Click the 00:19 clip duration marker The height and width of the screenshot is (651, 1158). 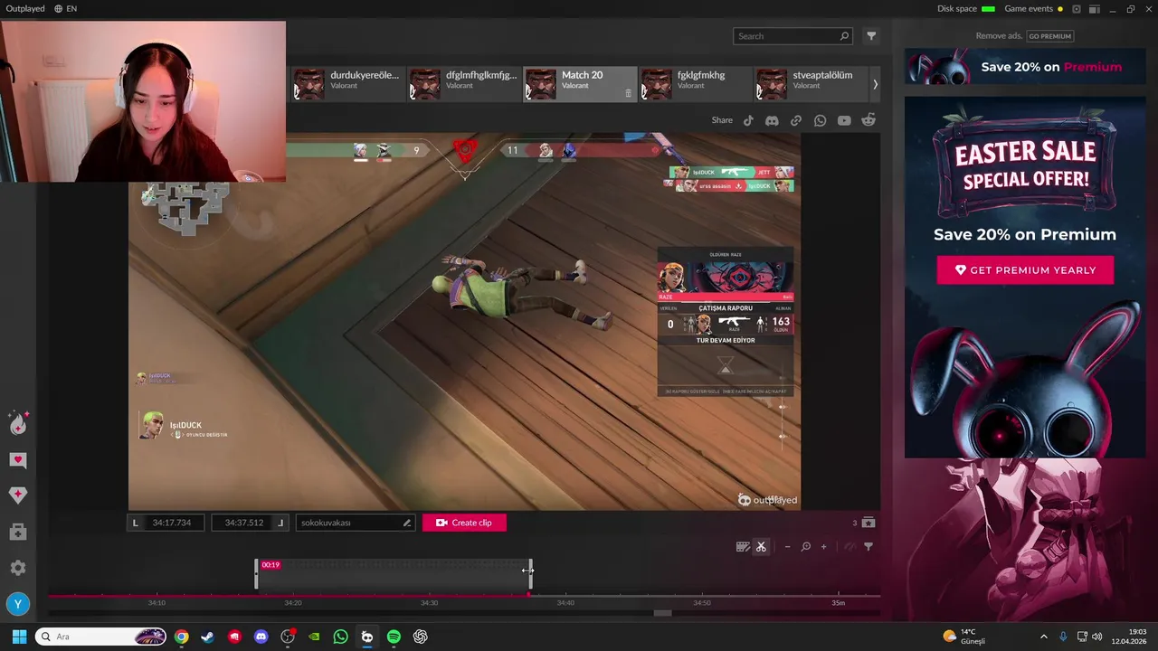pyautogui.click(x=271, y=565)
